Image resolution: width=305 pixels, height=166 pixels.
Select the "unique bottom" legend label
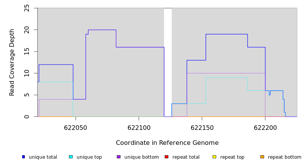141,157
